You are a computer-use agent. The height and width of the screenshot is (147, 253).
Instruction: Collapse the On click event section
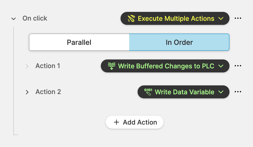pos(14,19)
